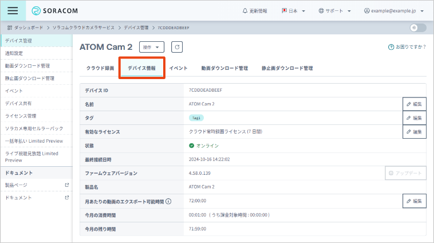Switch to 動画ダウンロード管理 tab
The width and height of the screenshot is (434, 243).
point(224,68)
